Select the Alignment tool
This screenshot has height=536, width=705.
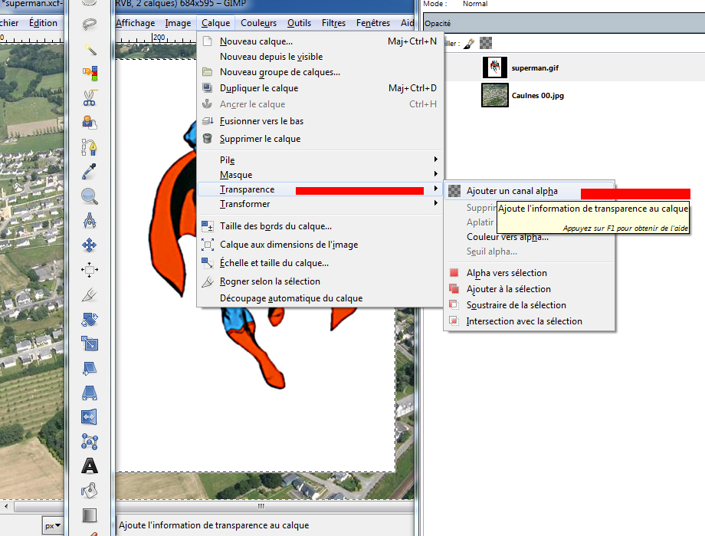(90, 270)
